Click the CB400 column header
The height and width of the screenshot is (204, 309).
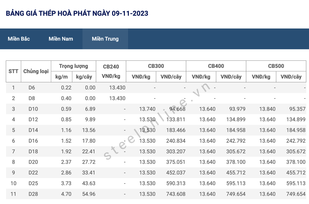click(x=216, y=66)
